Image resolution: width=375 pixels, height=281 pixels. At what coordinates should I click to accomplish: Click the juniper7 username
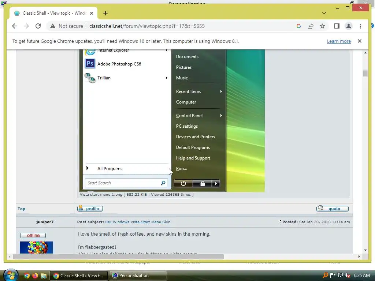click(45, 222)
